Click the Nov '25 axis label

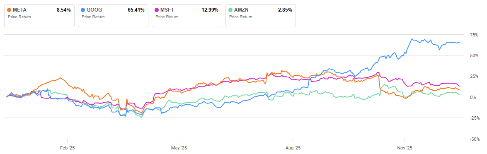click(x=405, y=147)
